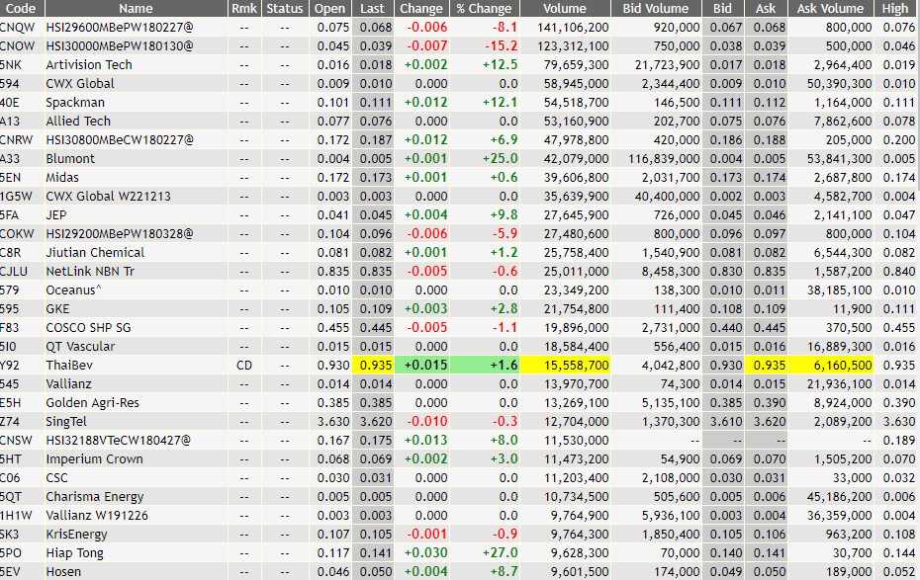This screenshot has height=580, width=920.
Task: Click Blumont bid volume 116,839,000
Action: click(x=664, y=158)
